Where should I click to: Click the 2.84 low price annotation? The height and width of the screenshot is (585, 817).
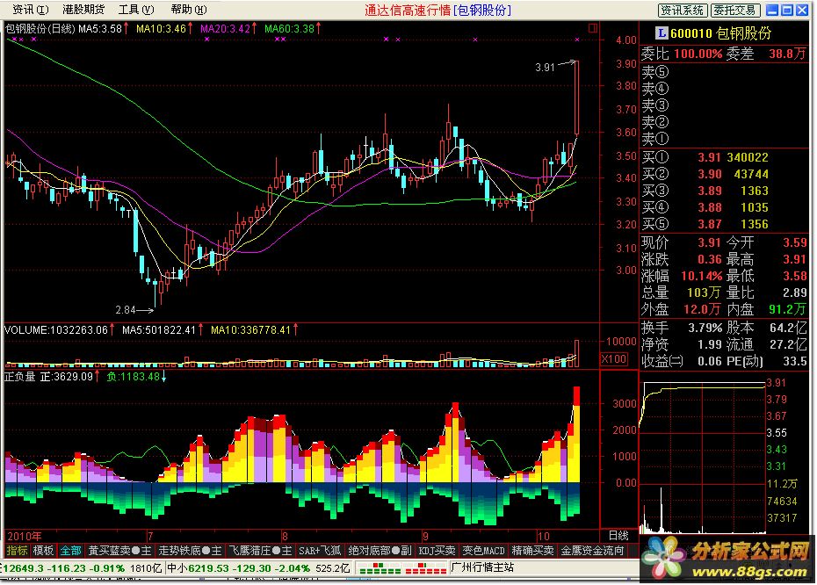coord(126,310)
